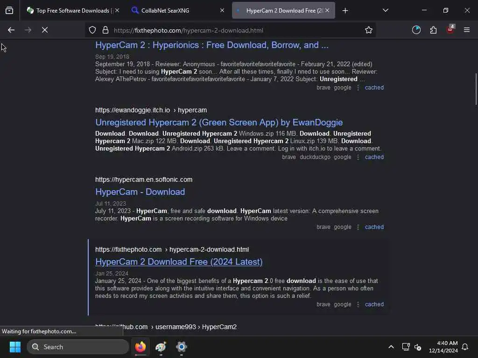
Task: Open muted volume tray icon
Action: (418, 347)
